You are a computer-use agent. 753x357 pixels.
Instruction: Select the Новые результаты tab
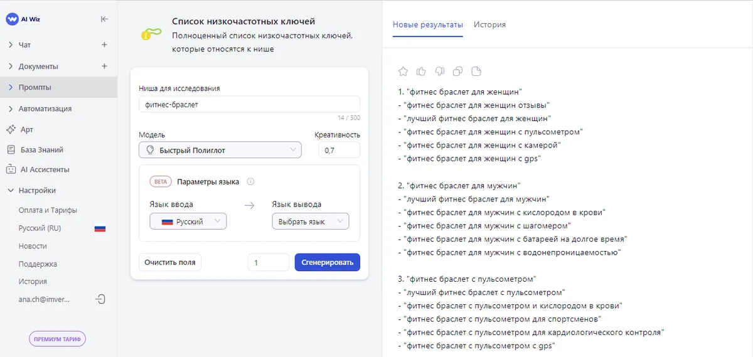click(427, 24)
